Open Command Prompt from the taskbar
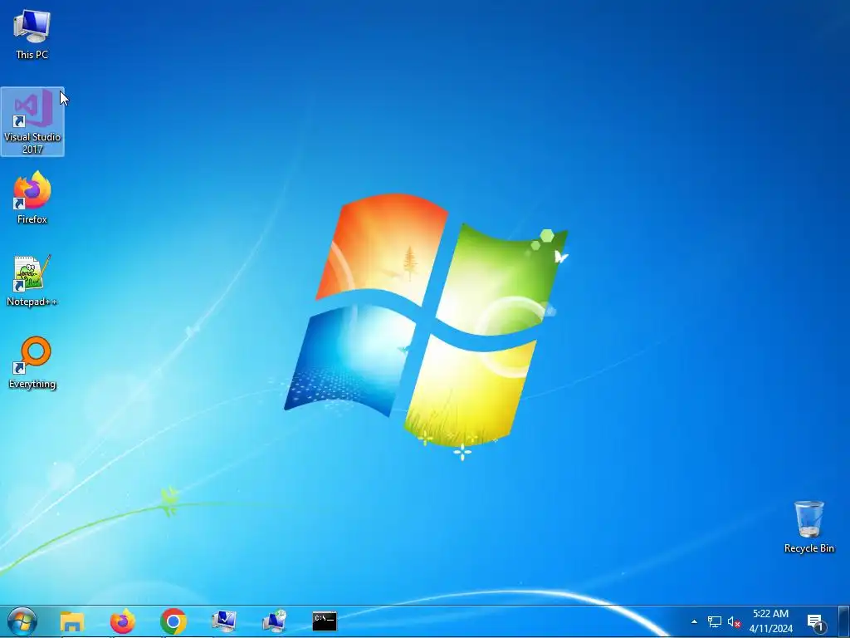 pyautogui.click(x=325, y=621)
